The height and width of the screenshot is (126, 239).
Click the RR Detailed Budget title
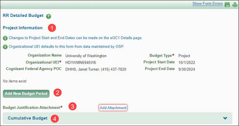click(x=23, y=16)
